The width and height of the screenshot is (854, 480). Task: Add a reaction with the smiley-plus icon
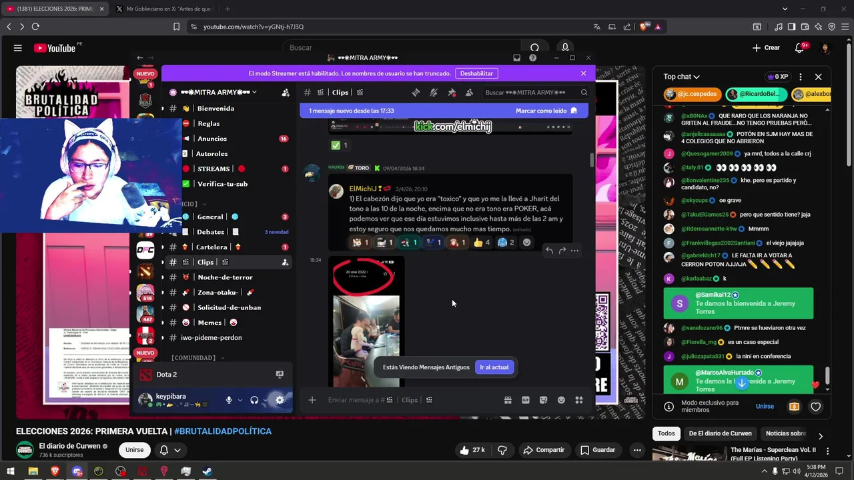[x=527, y=243]
